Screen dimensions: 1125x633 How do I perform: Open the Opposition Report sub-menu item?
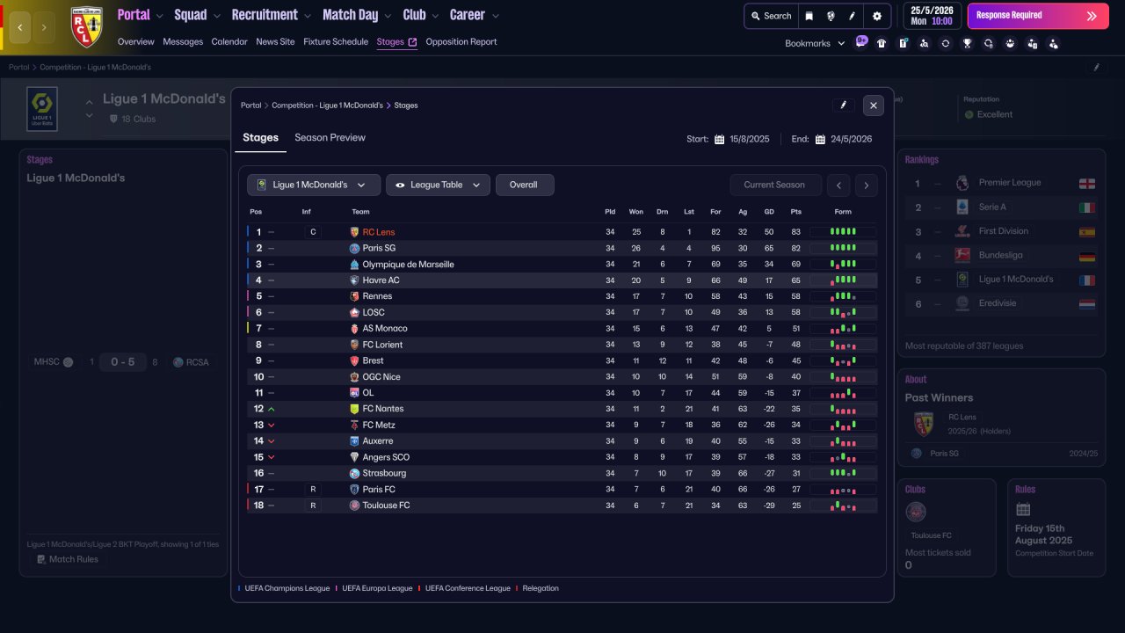(461, 42)
